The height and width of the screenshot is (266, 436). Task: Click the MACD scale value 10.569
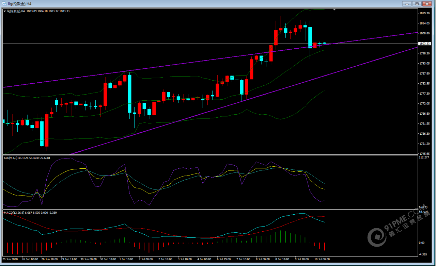(x=424, y=212)
